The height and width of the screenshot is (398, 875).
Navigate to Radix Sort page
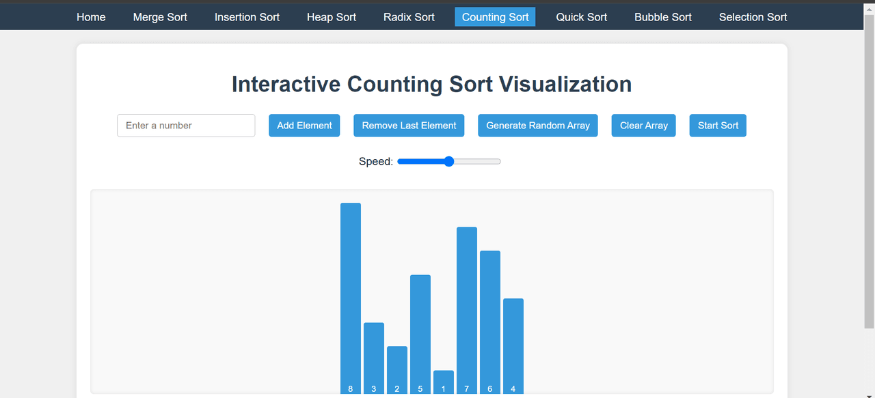(409, 17)
